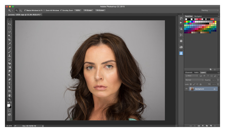Open the Normal blend mode dropdown
Viewport: 225px width, 132px height.
(x=194, y=80)
